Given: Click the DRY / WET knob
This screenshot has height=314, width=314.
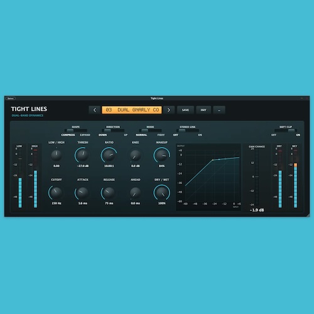Looking at the screenshot, I should (162, 193).
